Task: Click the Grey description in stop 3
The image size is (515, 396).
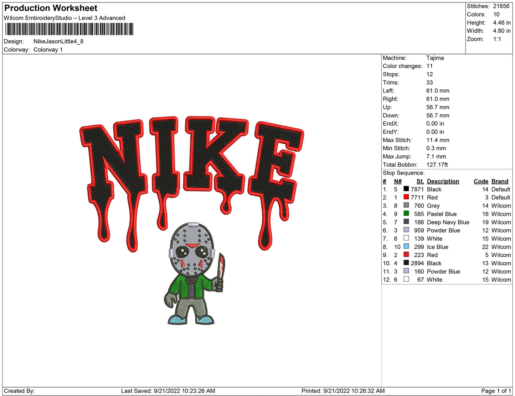Action: [x=433, y=205]
